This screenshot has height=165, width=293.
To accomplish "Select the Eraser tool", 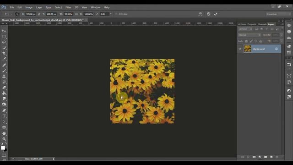I will click(x=4, y=88).
